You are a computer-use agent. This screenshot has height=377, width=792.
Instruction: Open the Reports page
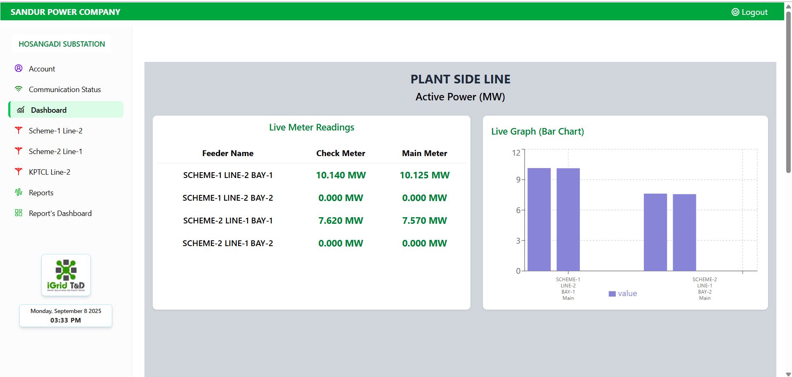(x=66, y=192)
